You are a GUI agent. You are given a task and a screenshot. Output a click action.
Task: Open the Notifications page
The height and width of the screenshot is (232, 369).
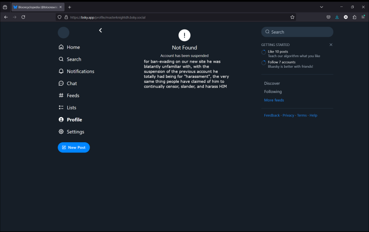point(76,71)
